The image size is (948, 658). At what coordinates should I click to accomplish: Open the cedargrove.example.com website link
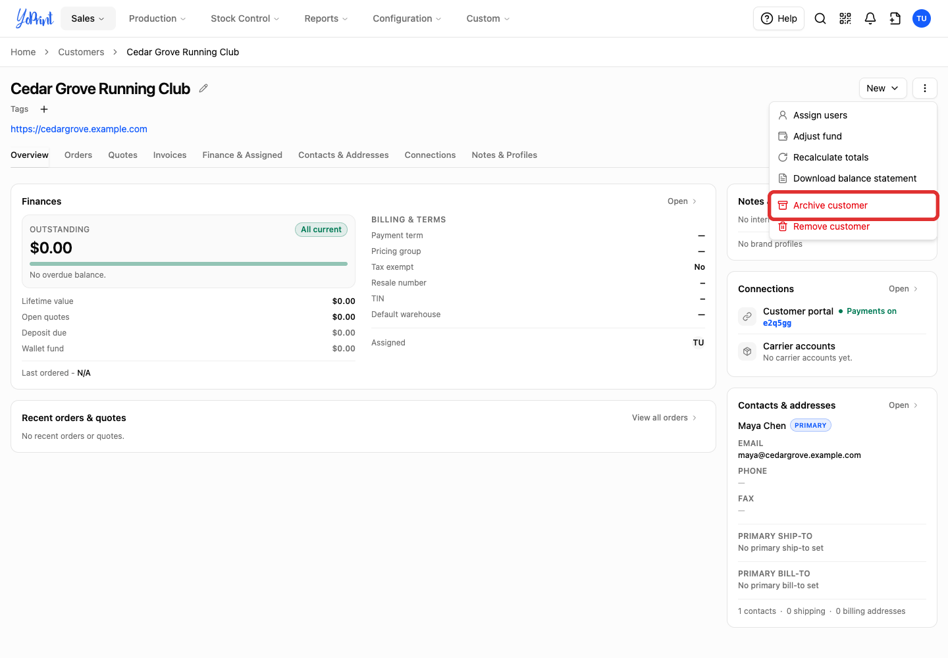pyautogui.click(x=79, y=129)
